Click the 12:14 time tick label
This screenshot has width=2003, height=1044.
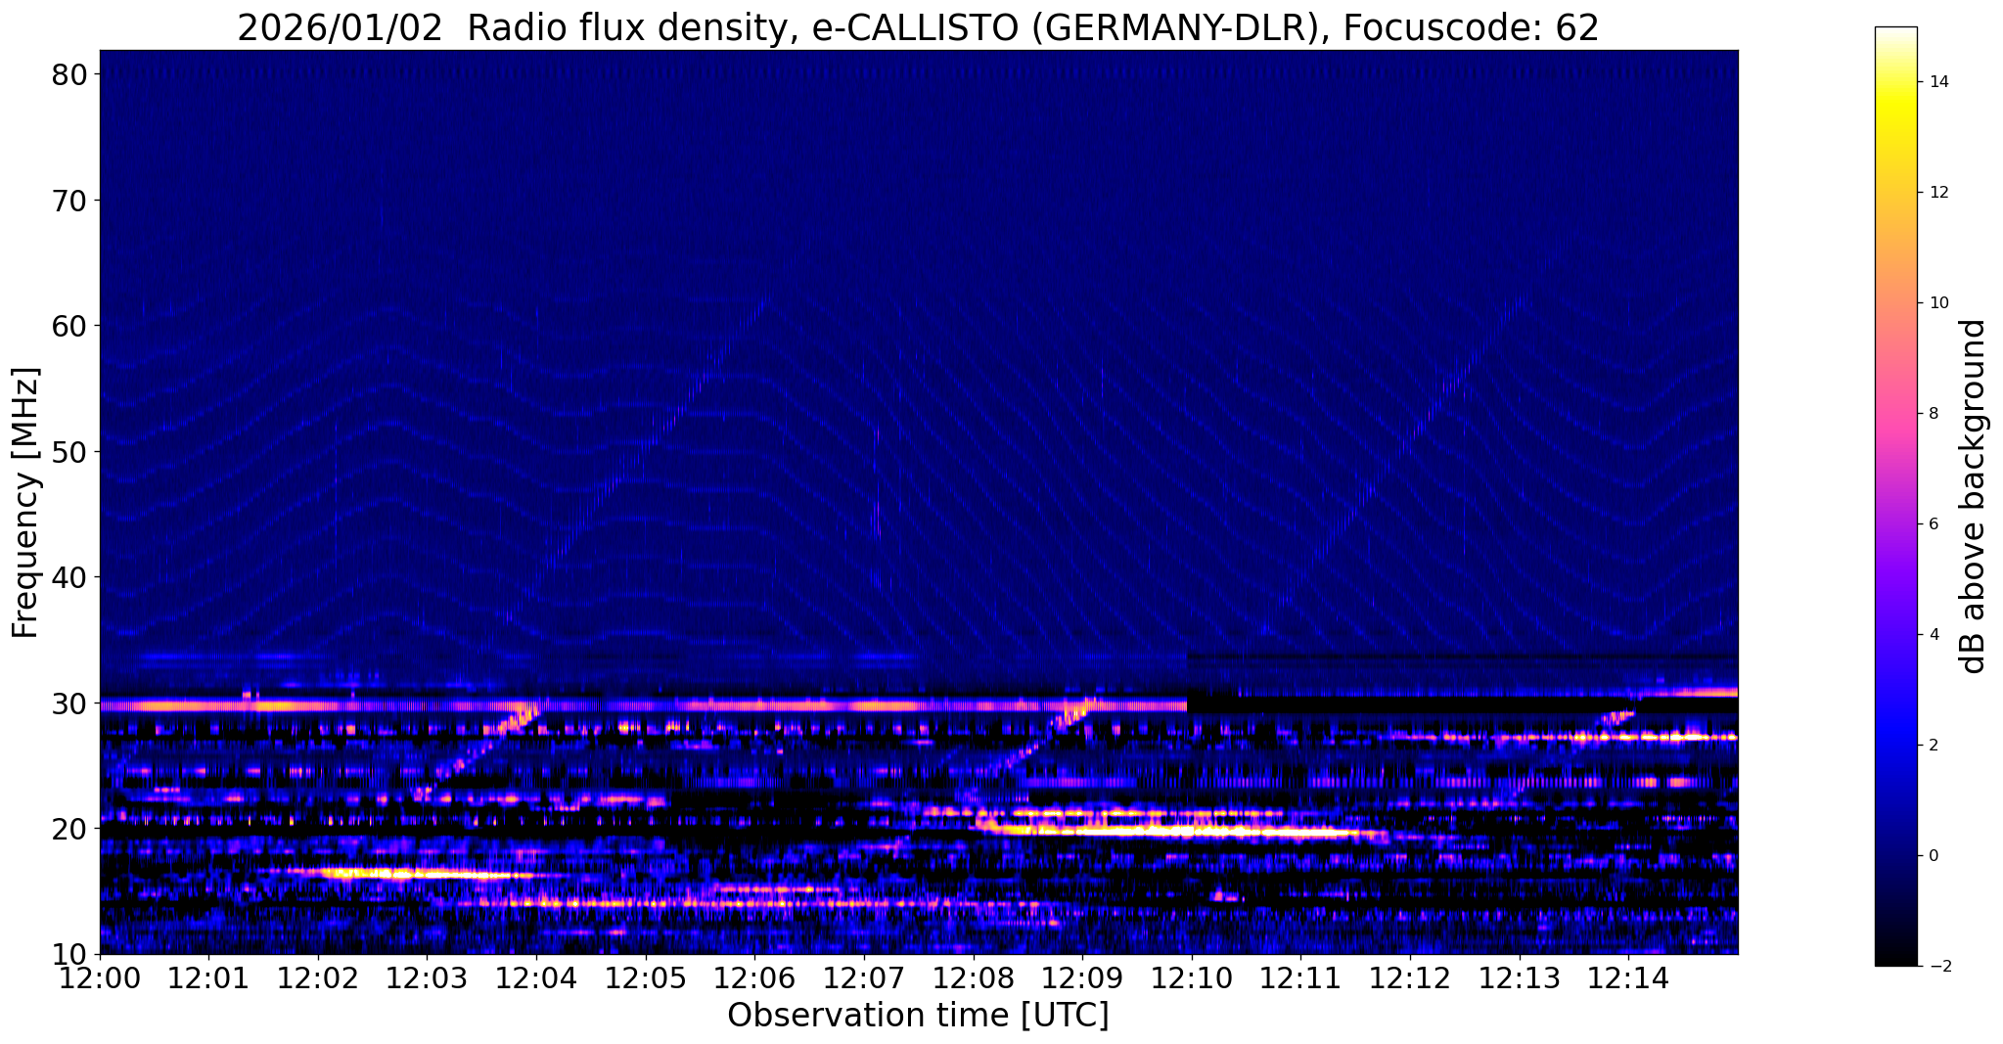pyautogui.click(x=1628, y=977)
